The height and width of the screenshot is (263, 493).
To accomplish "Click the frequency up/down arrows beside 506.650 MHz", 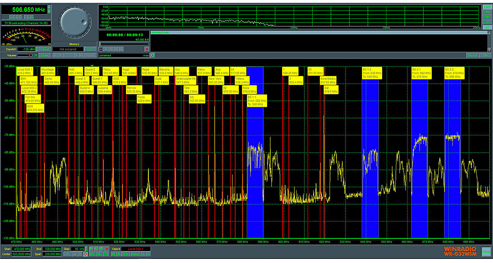I will (48, 9).
